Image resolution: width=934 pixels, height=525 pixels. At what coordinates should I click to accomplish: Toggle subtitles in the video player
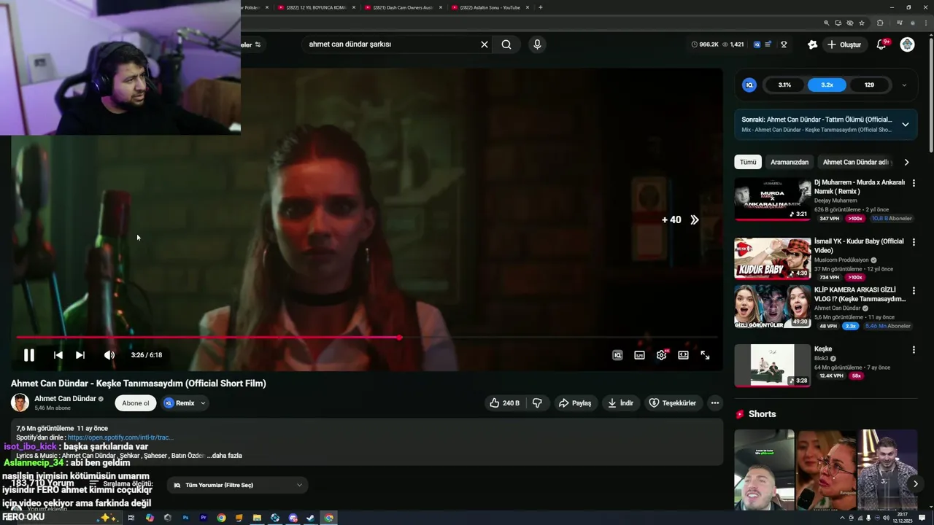(639, 355)
